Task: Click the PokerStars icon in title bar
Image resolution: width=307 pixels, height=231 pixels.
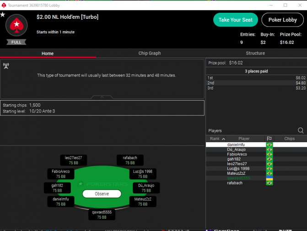Action: pyautogui.click(x=4, y=5)
